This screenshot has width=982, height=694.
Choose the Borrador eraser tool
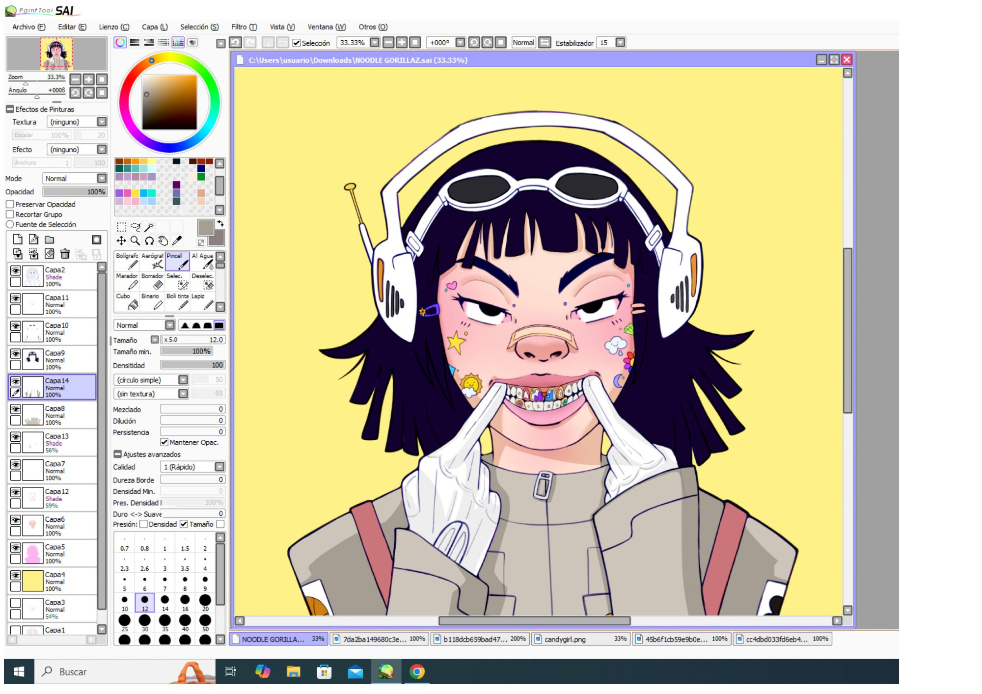click(152, 281)
